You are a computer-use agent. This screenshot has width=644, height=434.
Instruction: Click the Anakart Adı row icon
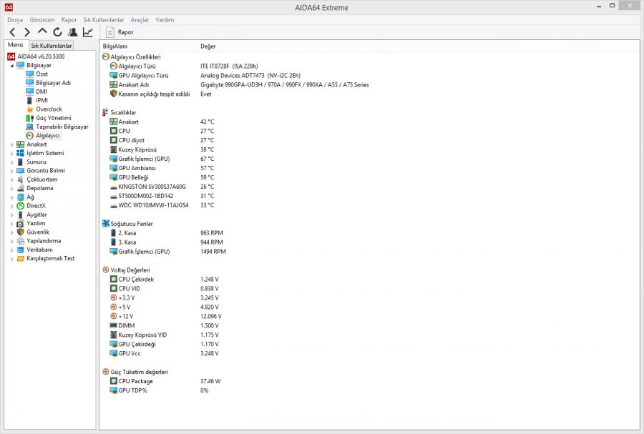(x=114, y=84)
